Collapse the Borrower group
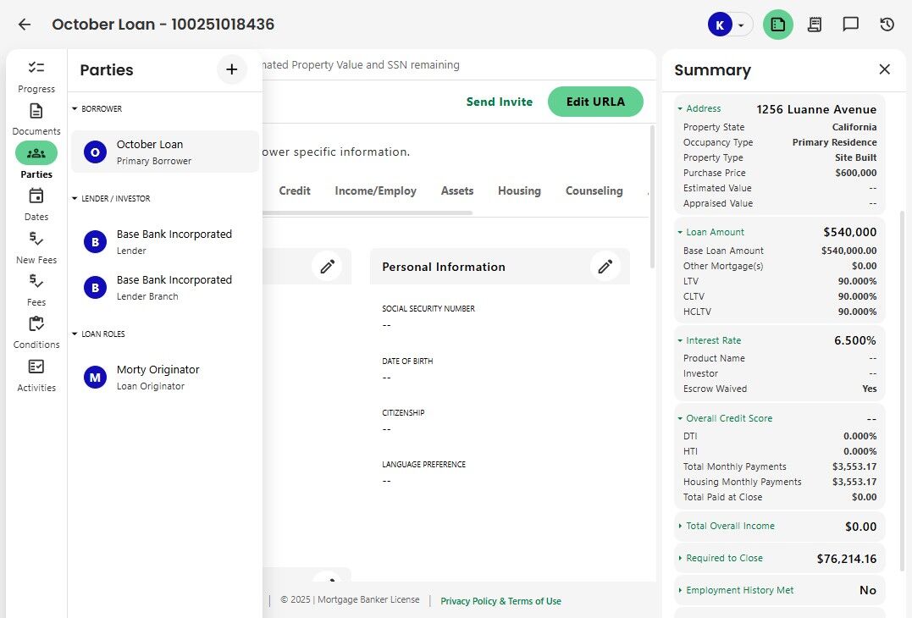This screenshot has width=912, height=618. pyautogui.click(x=75, y=109)
